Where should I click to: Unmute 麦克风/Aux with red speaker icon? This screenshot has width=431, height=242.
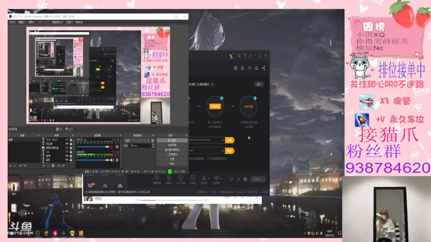[112, 147]
